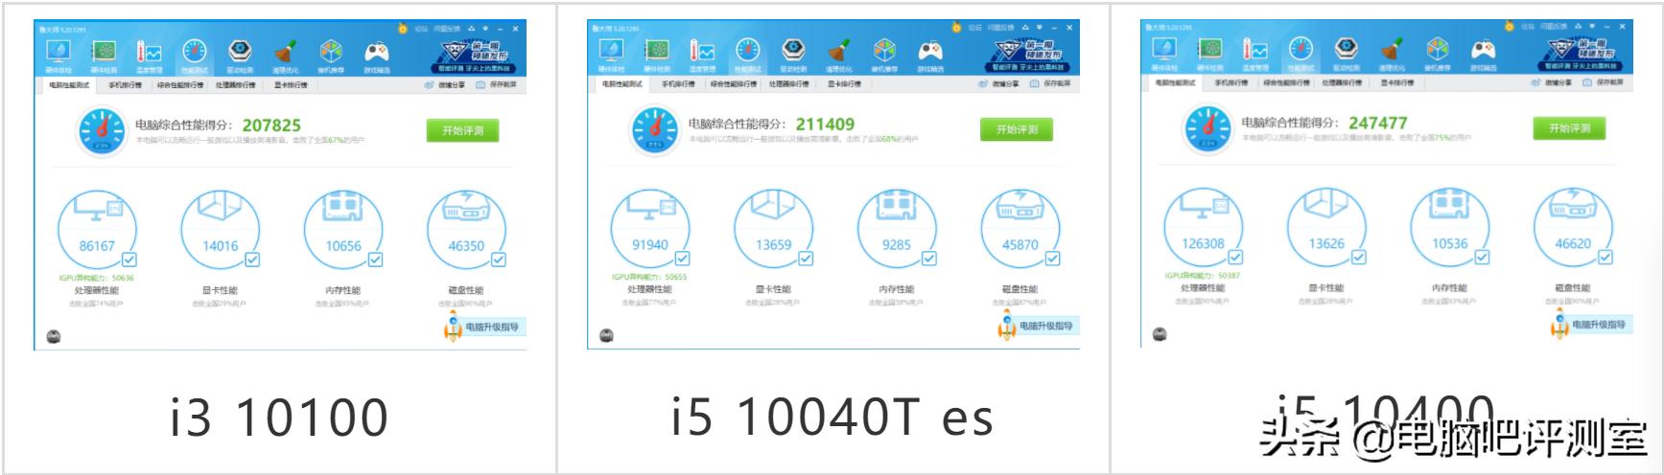Viewport: 1664px width, 475px height.
Task: Switch to 综合性能排行榜 tab in i3 10100 window
Action: [180, 85]
